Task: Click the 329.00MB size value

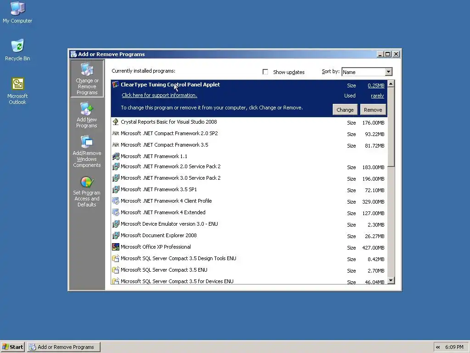Action: [373, 202]
